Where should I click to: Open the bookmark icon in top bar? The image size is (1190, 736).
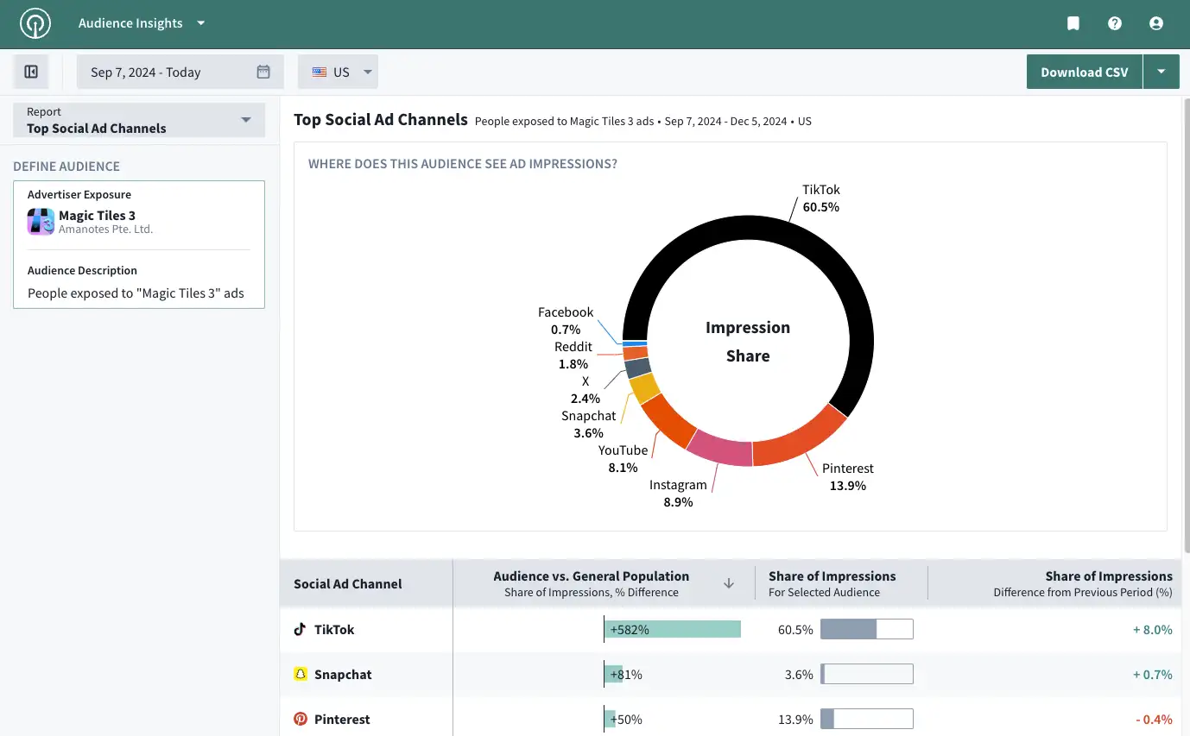[x=1073, y=23]
